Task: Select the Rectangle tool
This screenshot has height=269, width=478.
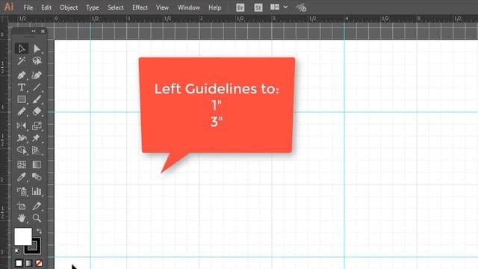Action: point(22,99)
